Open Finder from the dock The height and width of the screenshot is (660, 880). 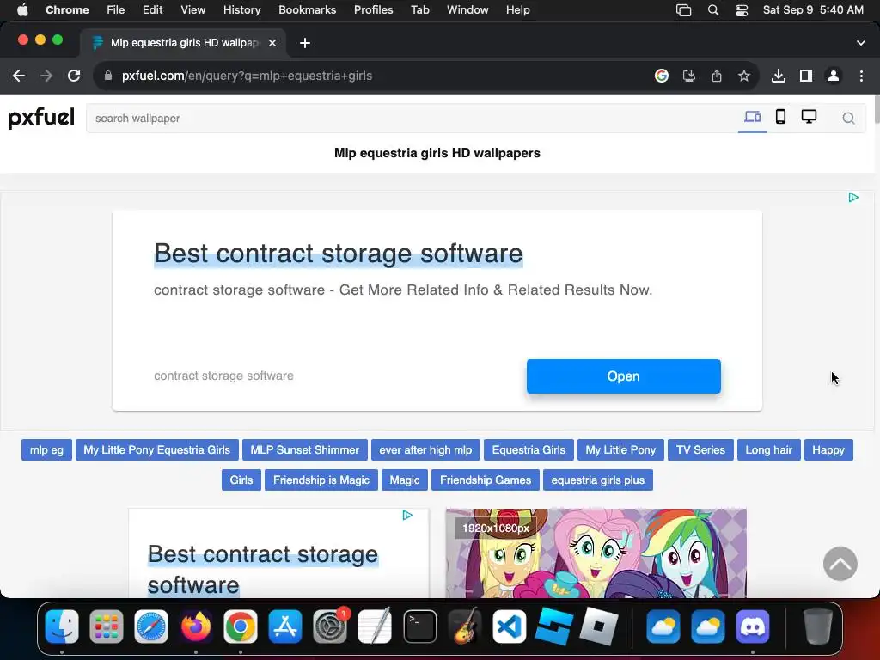pyautogui.click(x=62, y=626)
